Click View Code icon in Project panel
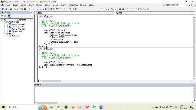The width and height of the screenshot is (196, 110). pos(2,16)
